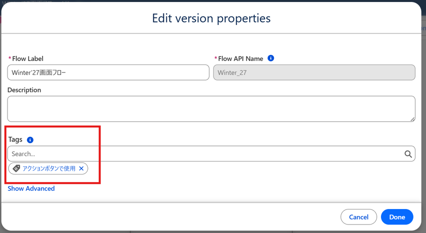Click the magnifier icon in Tags search
Screen dimensions: 426x233
[408, 154]
